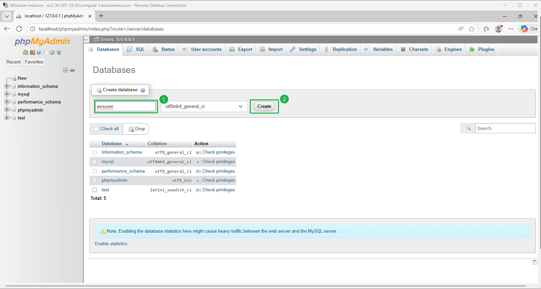Screen dimensions: 541x289
Task: Open Copilot chat icon in browser
Action: (524, 29)
